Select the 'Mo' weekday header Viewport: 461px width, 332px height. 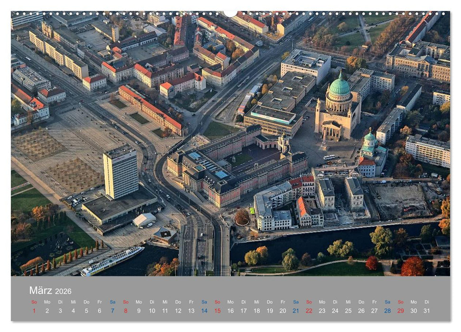click(46, 302)
